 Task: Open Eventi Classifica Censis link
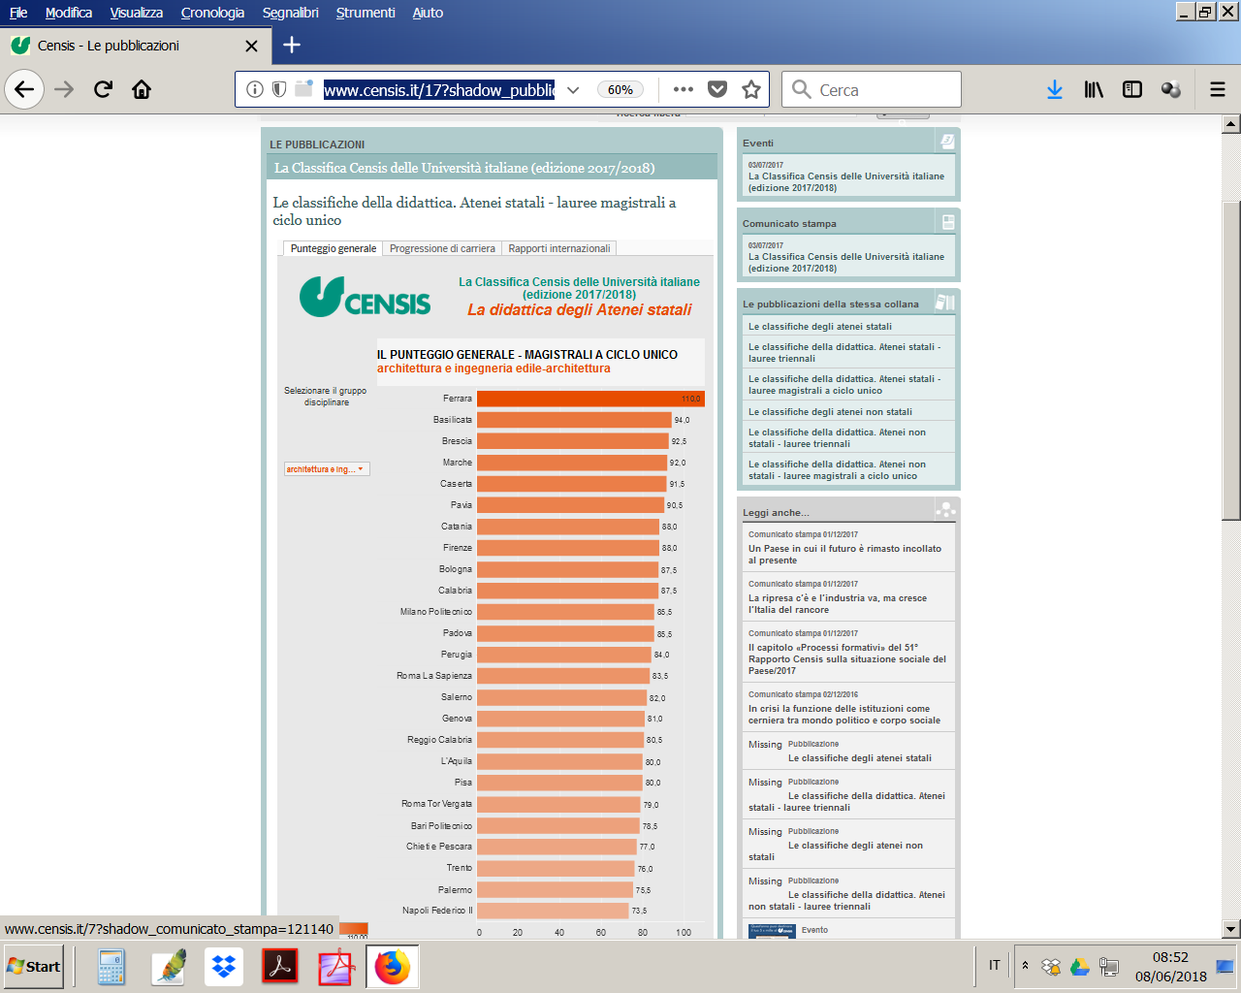[x=846, y=181]
